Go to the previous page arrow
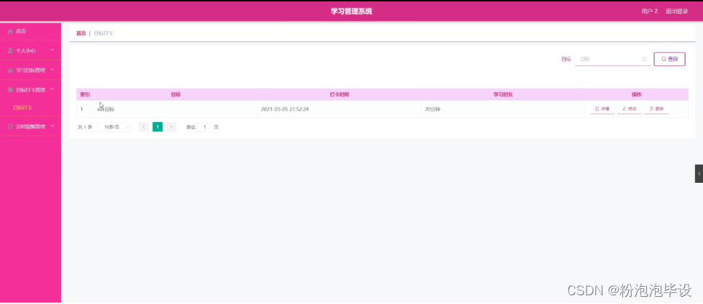703x304 pixels. [x=143, y=127]
